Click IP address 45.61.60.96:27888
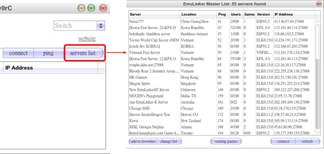324x154 pixels. [x=288, y=127]
